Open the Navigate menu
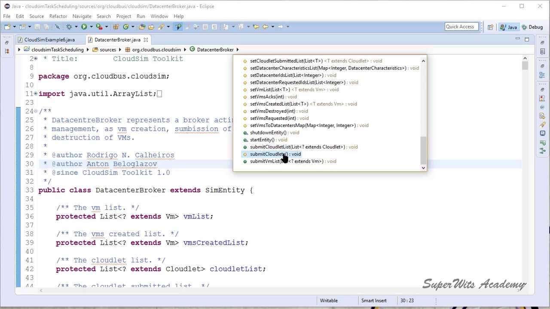Viewport: 550px width, 309px height. coord(82,16)
